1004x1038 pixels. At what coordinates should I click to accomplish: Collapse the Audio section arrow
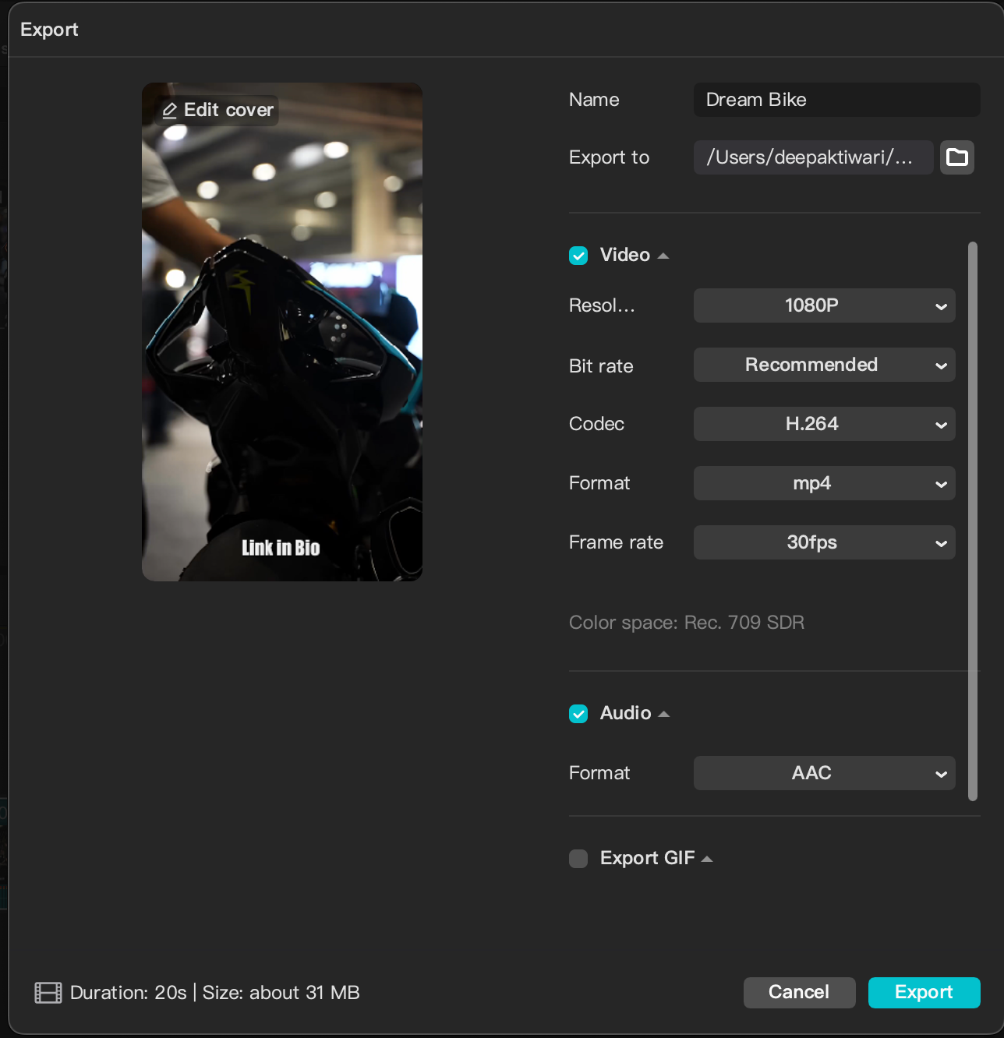click(x=664, y=714)
